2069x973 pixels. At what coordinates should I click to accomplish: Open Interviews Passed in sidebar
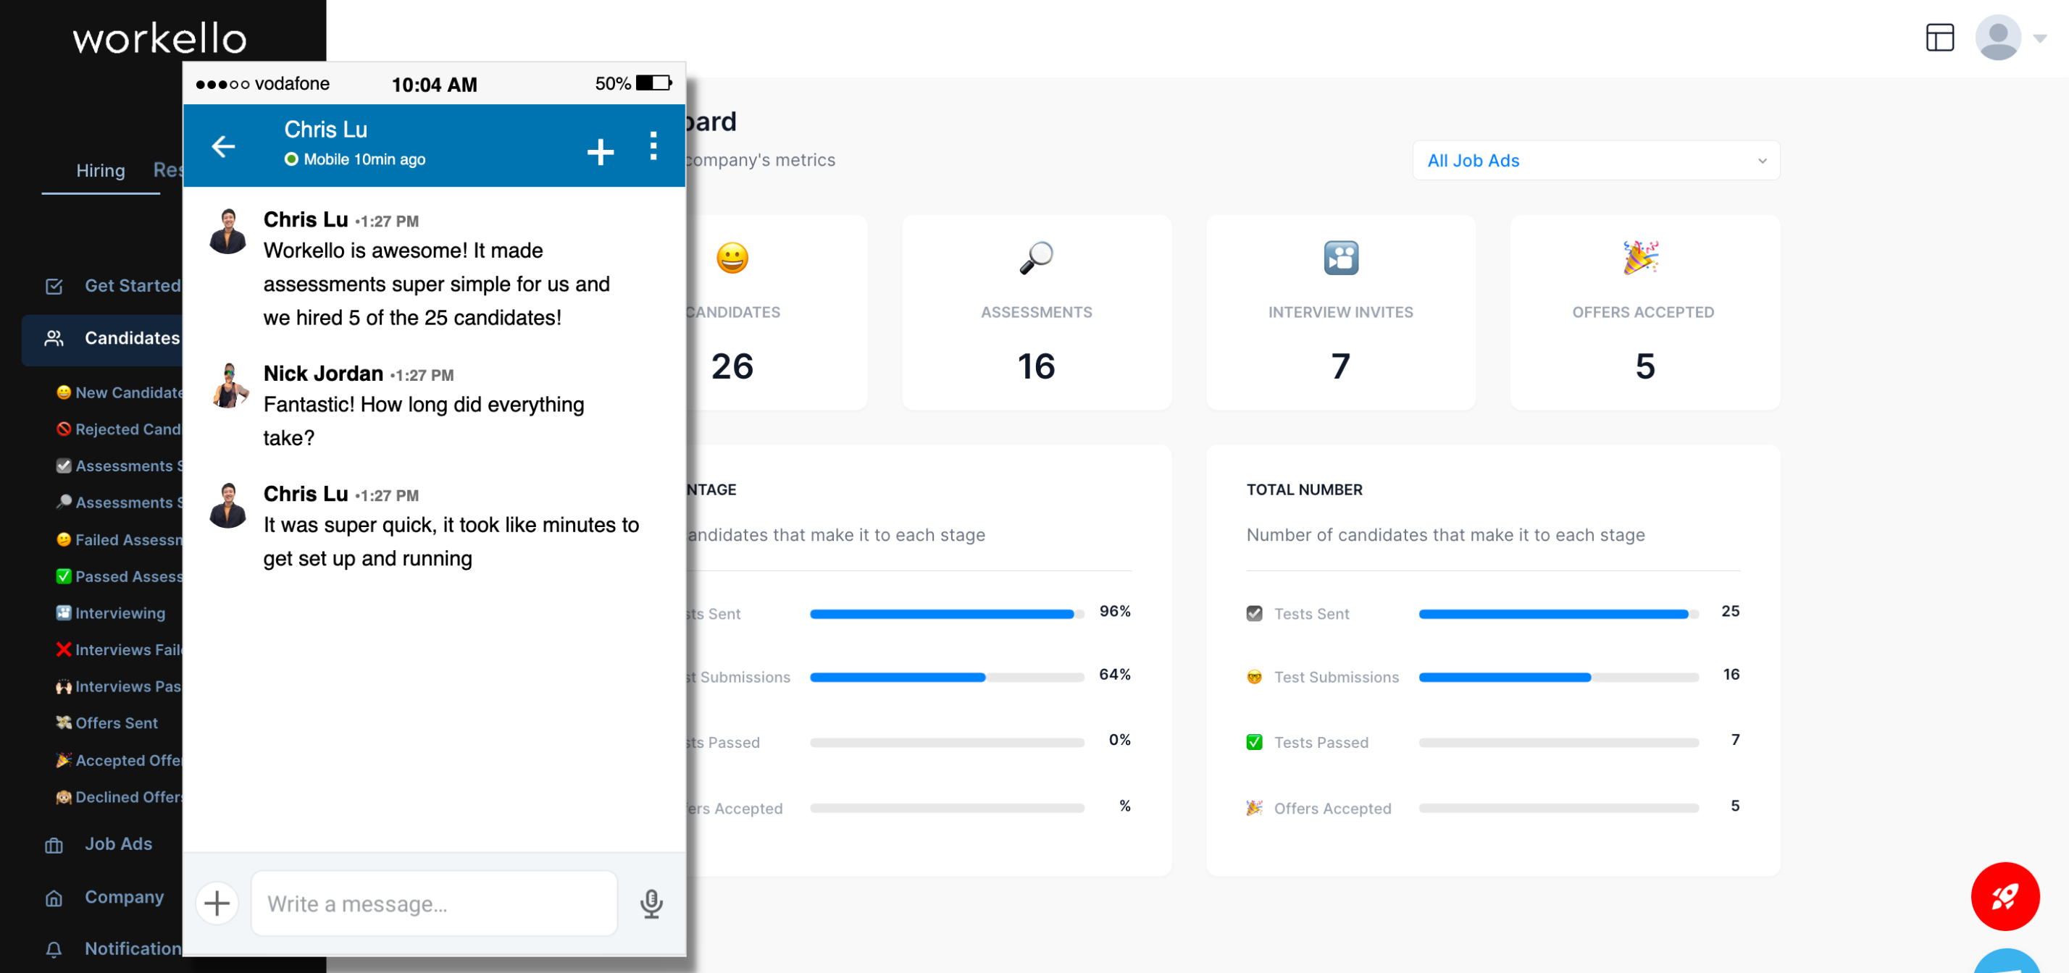(119, 687)
